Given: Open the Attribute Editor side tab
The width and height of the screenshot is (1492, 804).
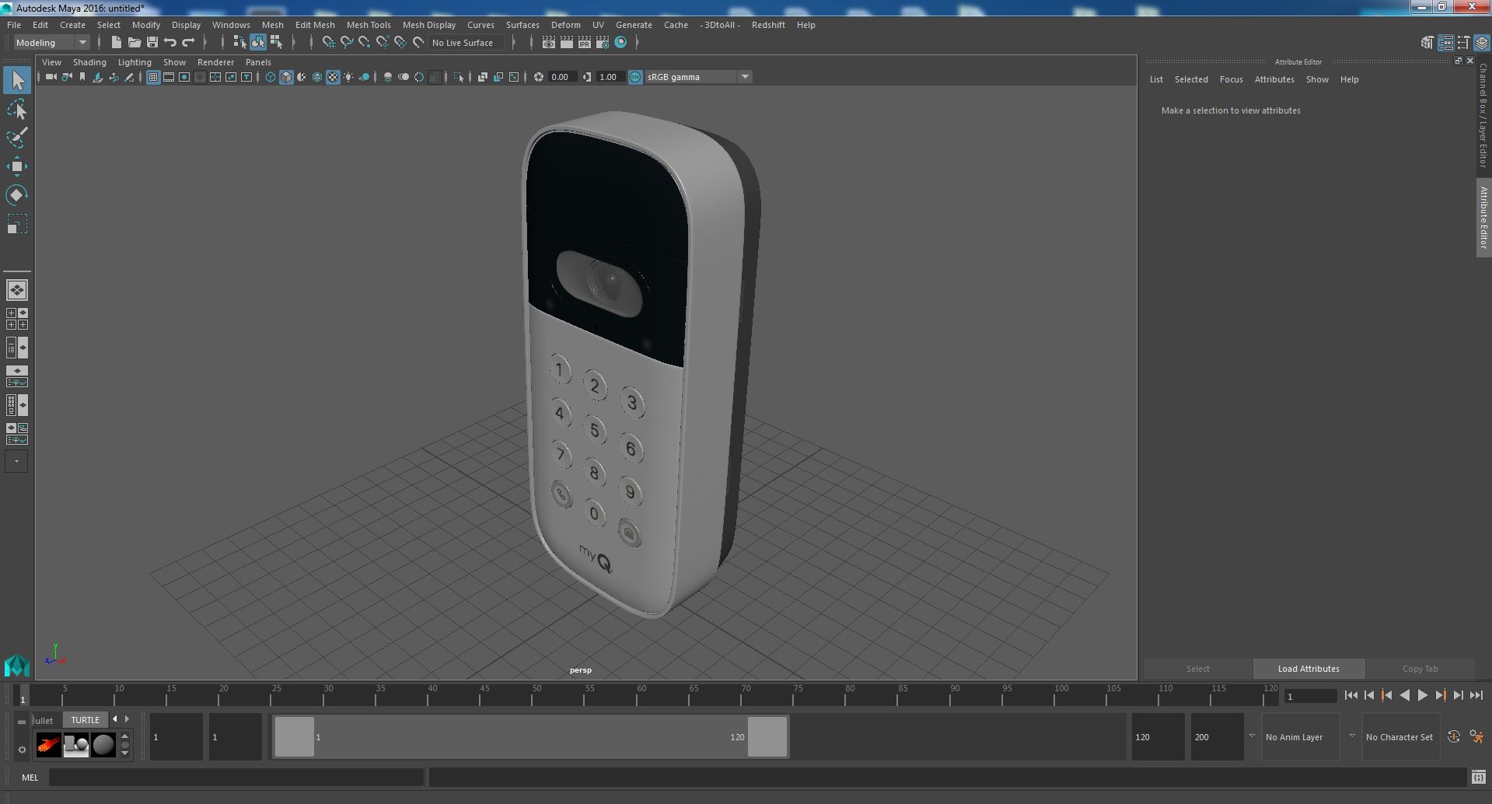Looking at the screenshot, I should coord(1483,218).
